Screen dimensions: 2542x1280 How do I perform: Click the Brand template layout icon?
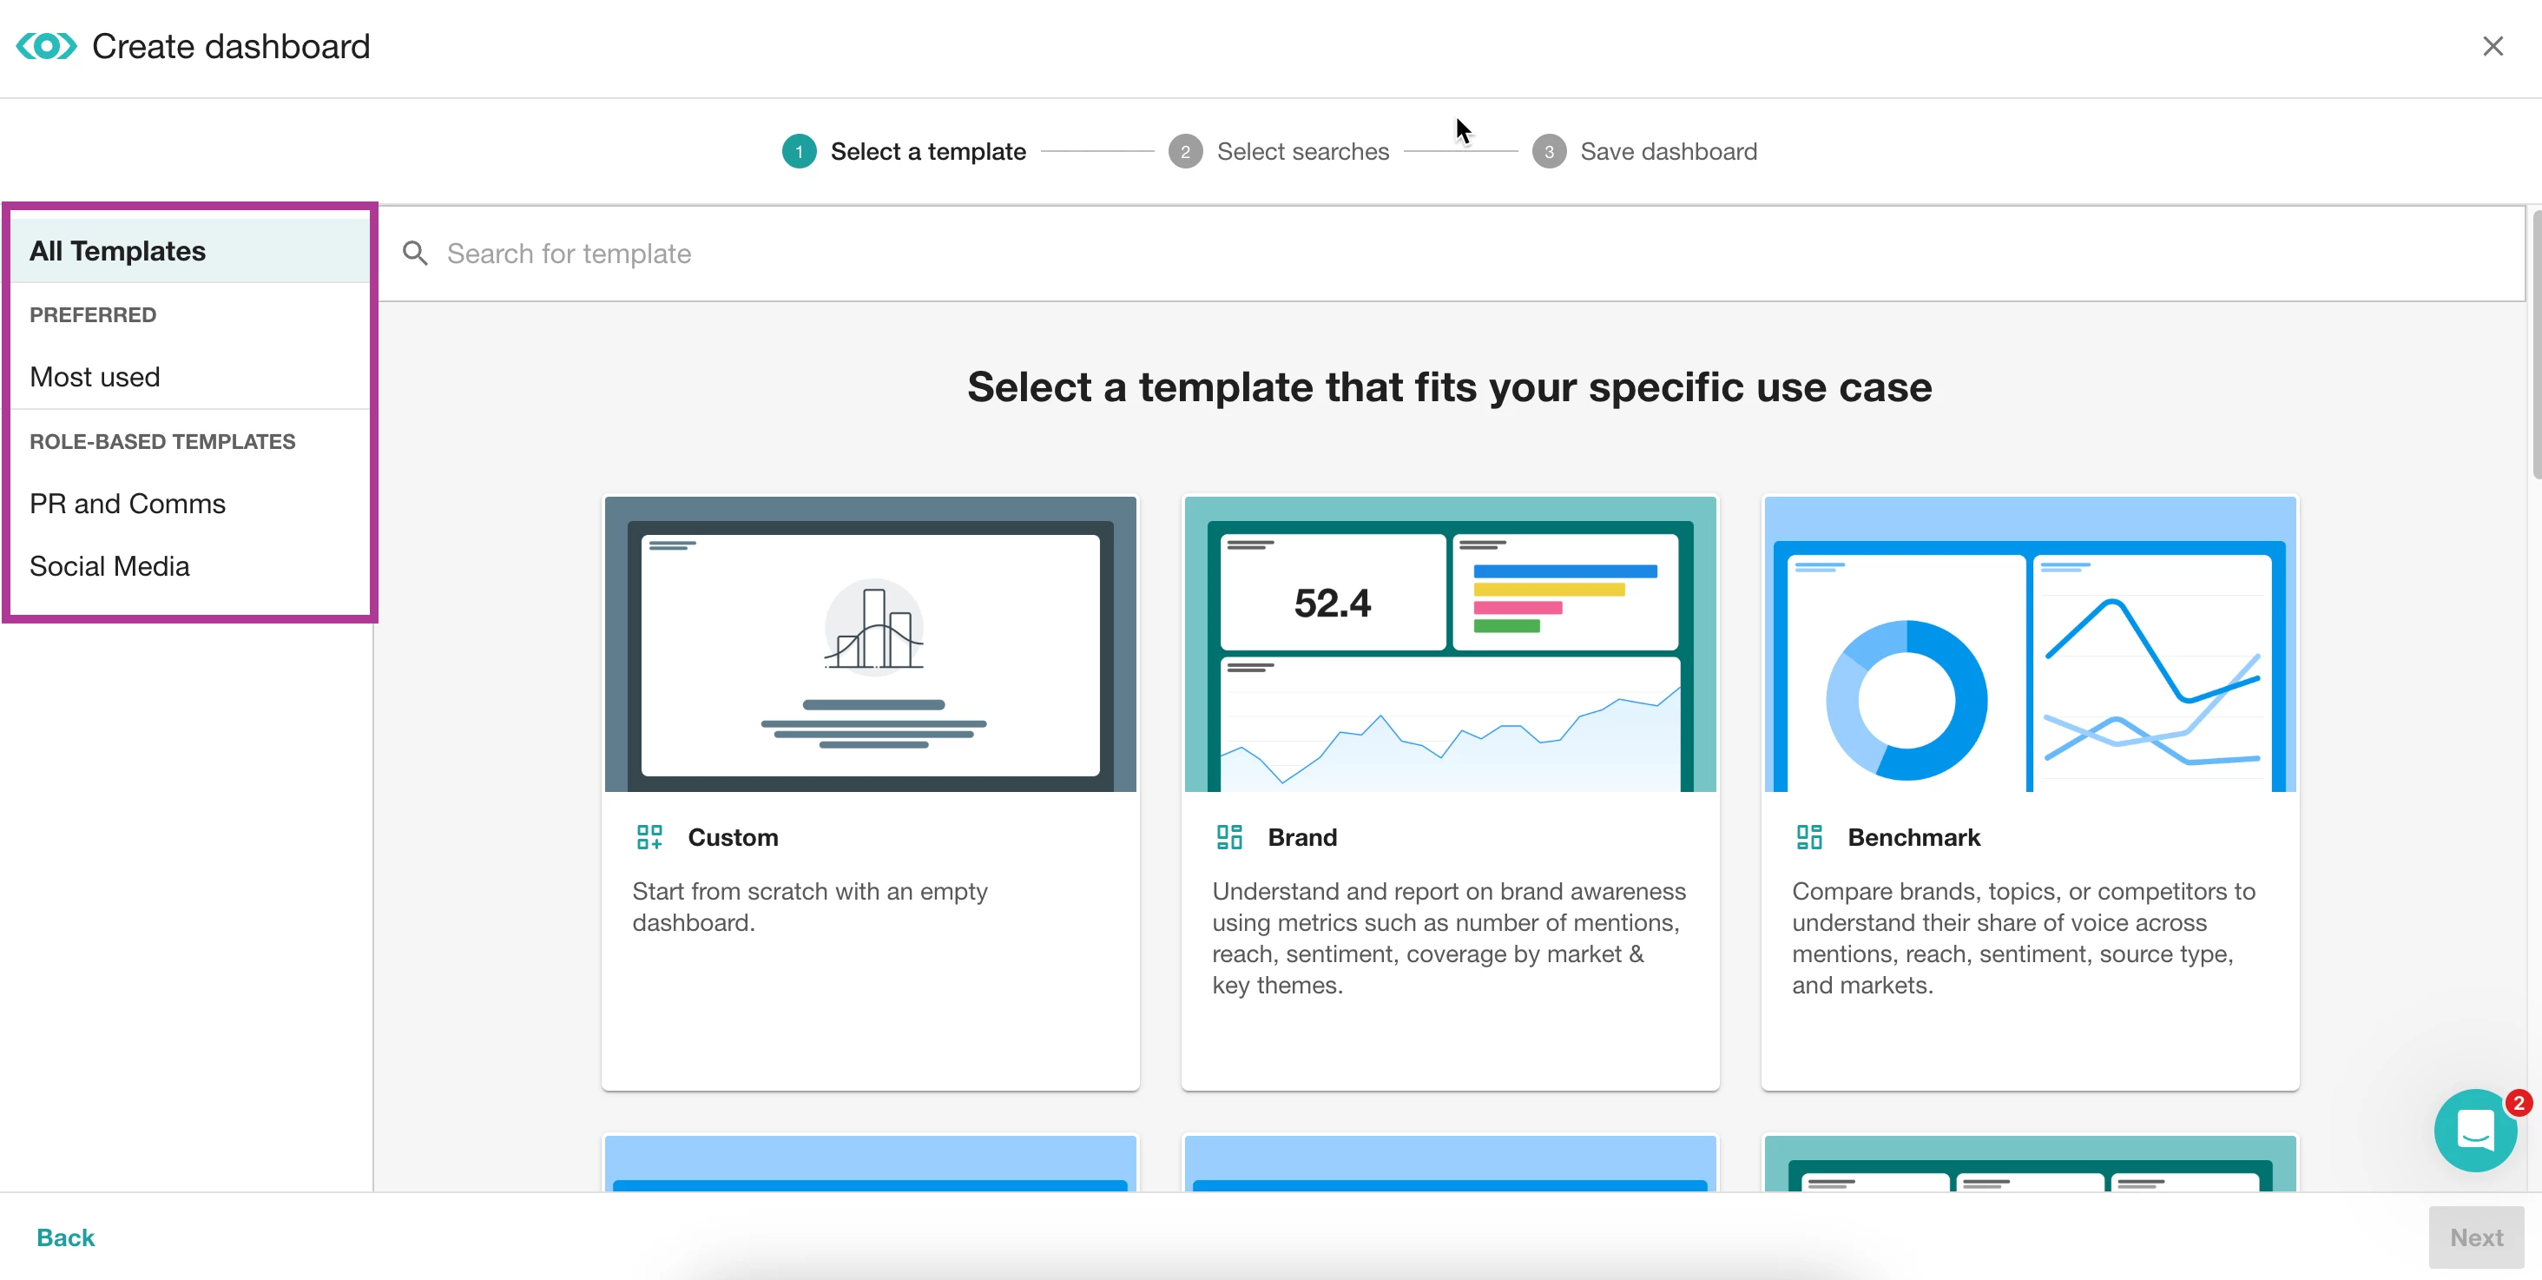1228,837
